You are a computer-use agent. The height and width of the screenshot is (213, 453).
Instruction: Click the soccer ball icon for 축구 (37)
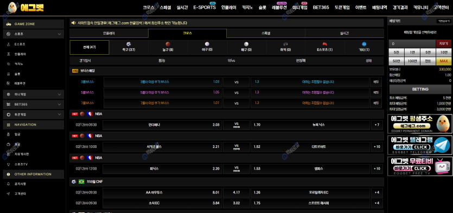129,44
